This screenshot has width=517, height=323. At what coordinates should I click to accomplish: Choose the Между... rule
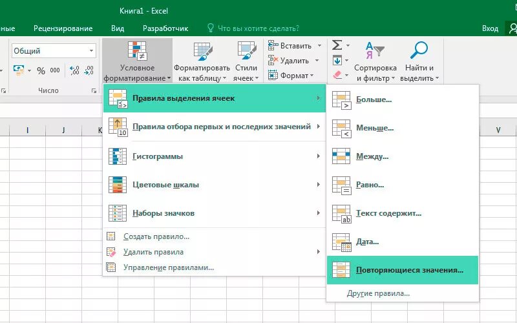click(402, 156)
